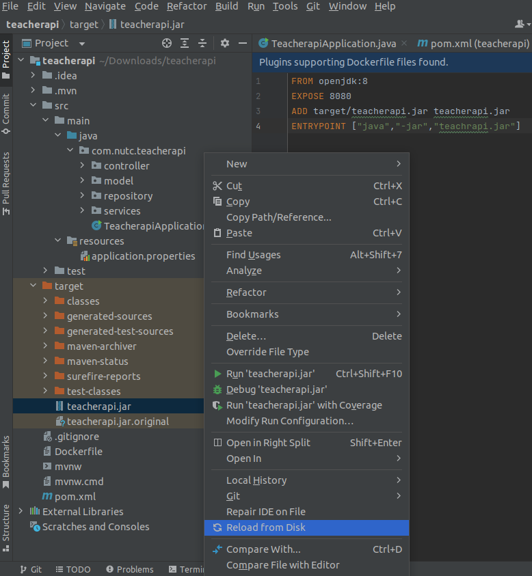The width and height of the screenshot is (532, 576).
Task: Open the TODO tool window
Action: pos(73,569)
